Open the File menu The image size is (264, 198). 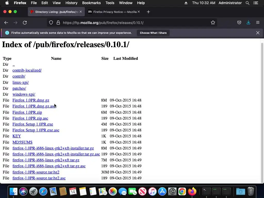pyautogui.click(x=34, y=3)
